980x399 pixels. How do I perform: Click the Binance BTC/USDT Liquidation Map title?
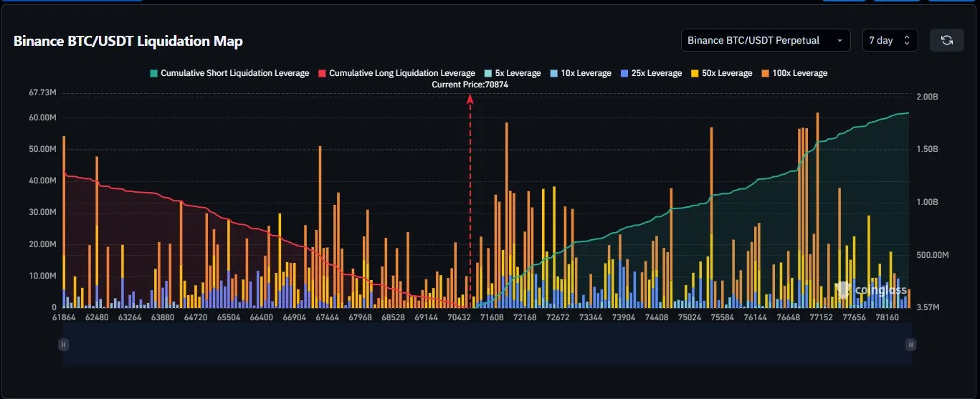[x=128, y=41]
